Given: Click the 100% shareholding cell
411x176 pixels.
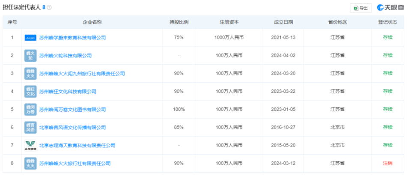Looking at the screenshot, I should click(x=179, y=109).
